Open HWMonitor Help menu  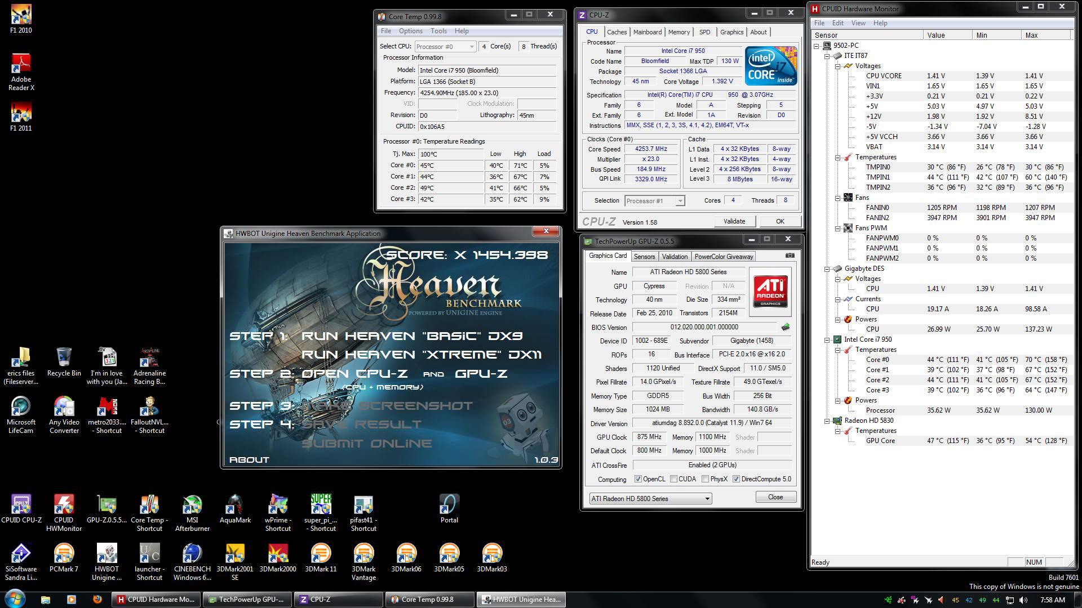[880, 23]
